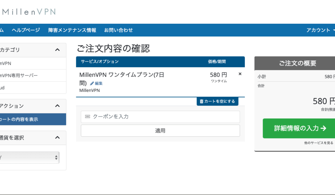Image resolution: width=335 pixels, height=195 pixels.
Task: Collapse the カテゴリ sidebar panel
Action: 58,50
